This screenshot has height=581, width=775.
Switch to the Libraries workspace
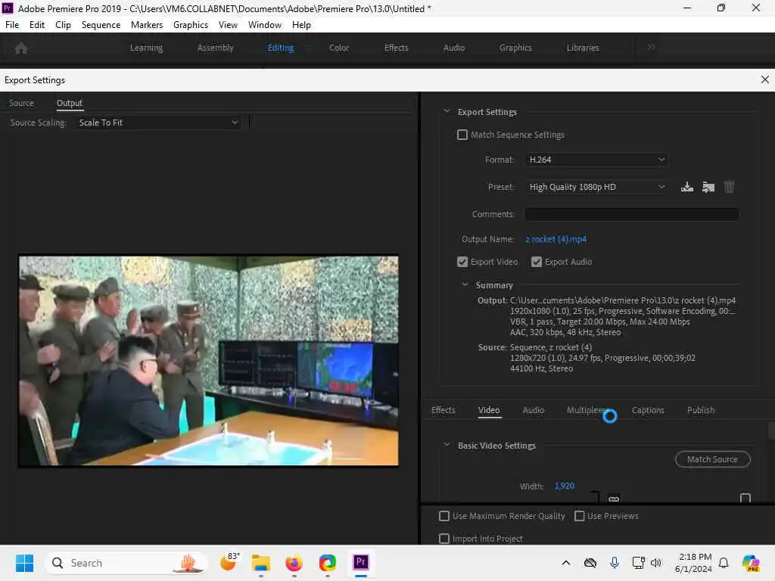coord(583,48)
